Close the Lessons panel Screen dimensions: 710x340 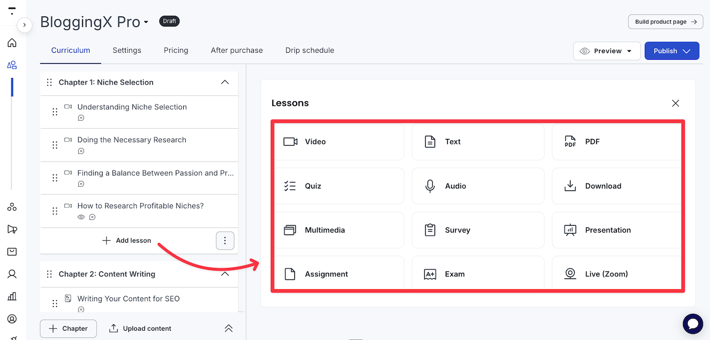[x=675, y=103]
